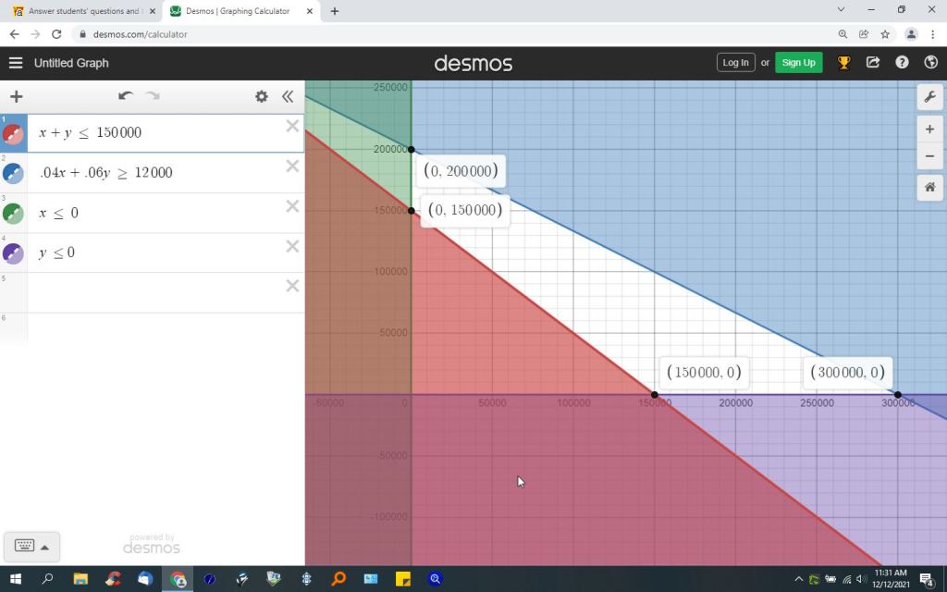The width and height of the screenshot is (947, 592).
Task: Bookmark this page with star icon
Action: (x=885, y=34)
